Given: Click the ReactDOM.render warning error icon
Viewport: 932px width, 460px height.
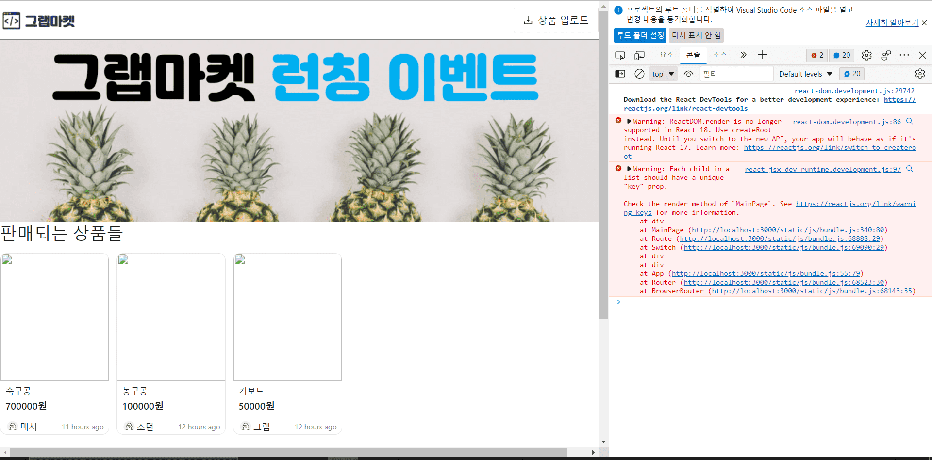Looking at the screenshot, I should click(x=618, y=120).
